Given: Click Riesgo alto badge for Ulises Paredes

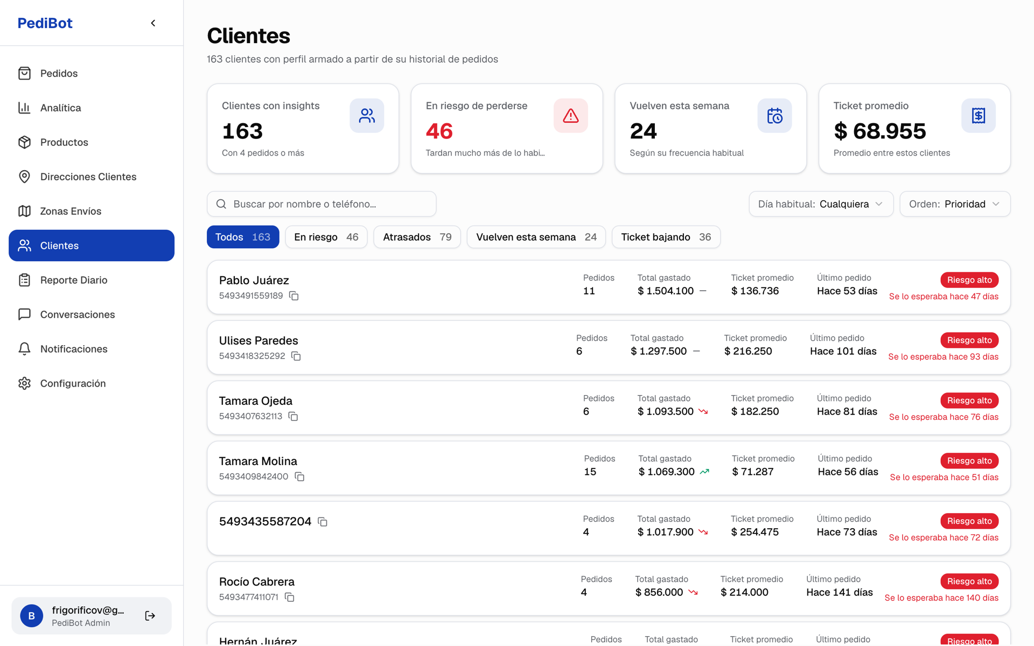Looking at the screenshot, I should (x=969, y=340).
